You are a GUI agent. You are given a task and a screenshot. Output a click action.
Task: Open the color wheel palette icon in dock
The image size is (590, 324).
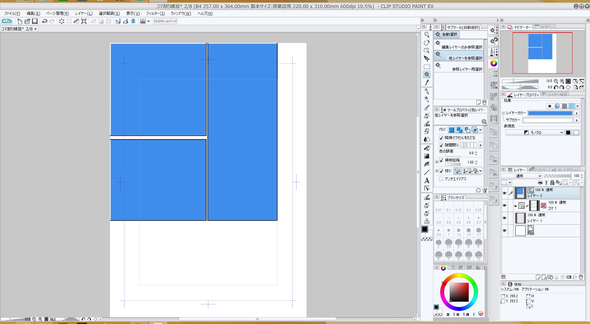tap(494, 63)
